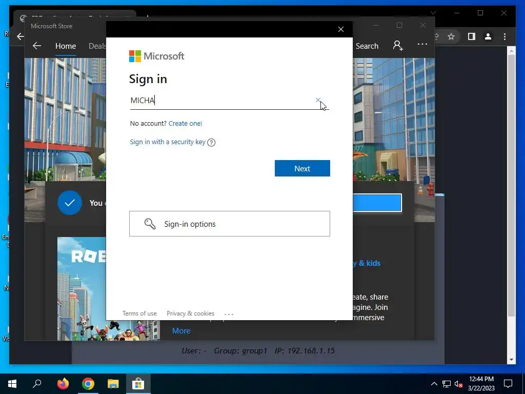This screenshot has height=394, width=525.
Task: Bookmark this page with star icon
Action: point(451,36)
